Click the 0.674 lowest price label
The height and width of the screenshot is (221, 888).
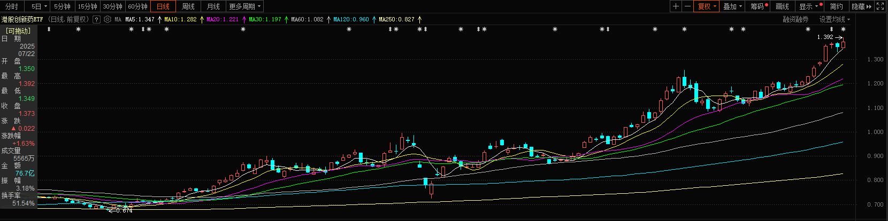124,210
